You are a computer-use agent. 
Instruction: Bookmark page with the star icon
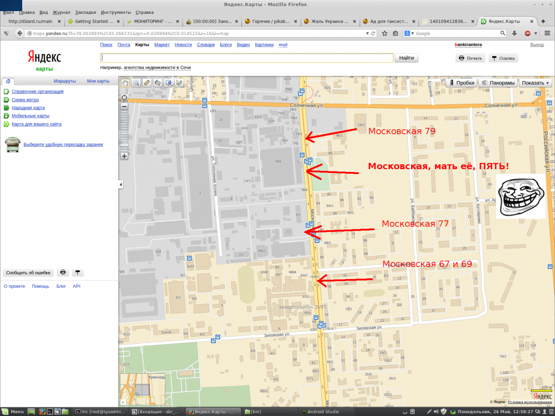[385, 33]
